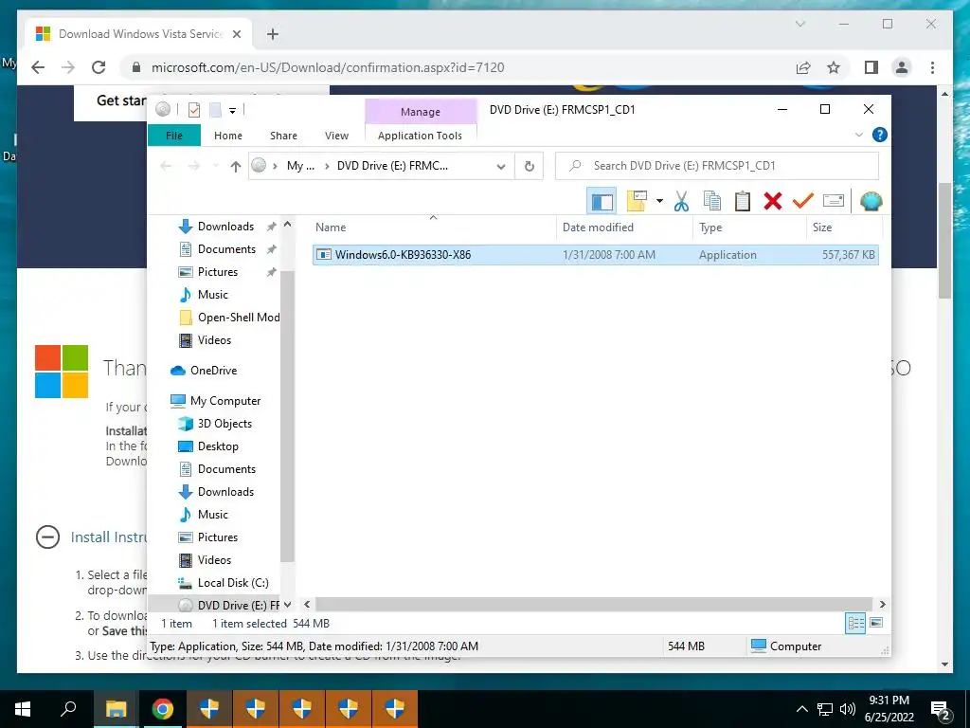Click the Paste clipboard icon in Explorer toolbar
Viewport: 970px width, 728px height.
point(743,201)
